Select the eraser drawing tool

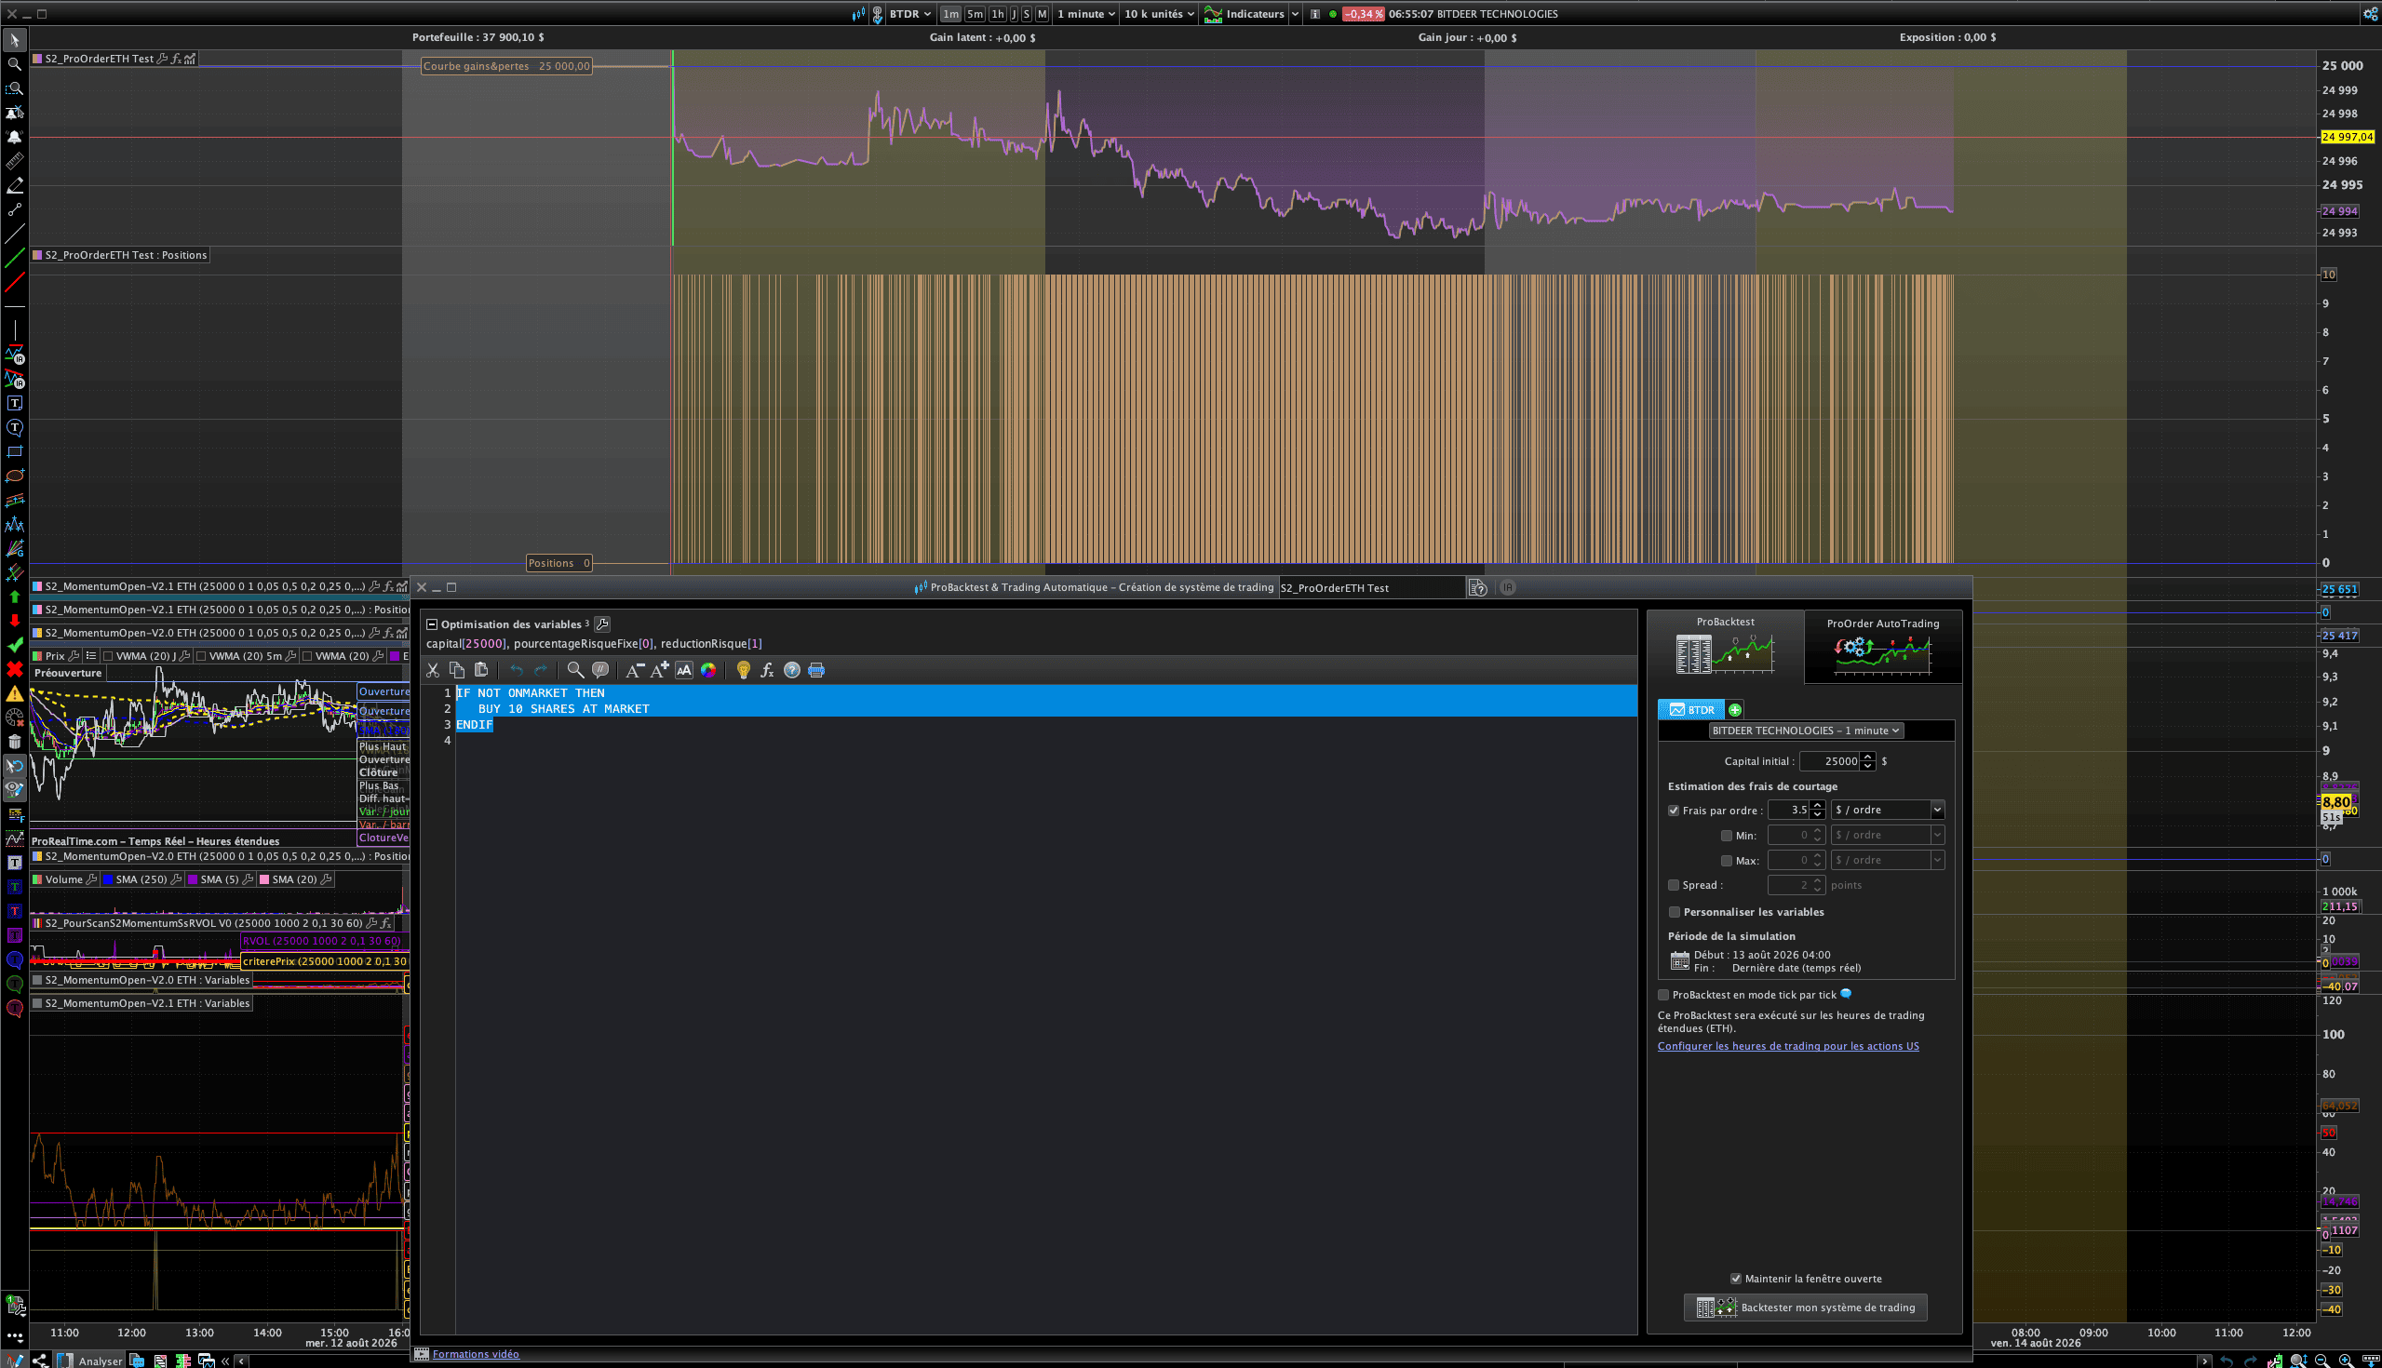click(x=15, y=186)
